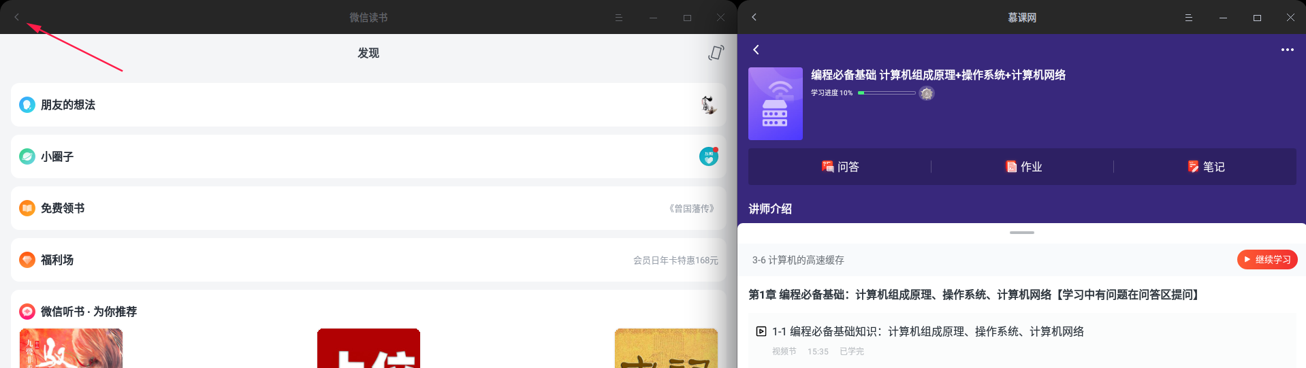Image resolution: width=1306 pixels, height=368 pixels.
Task: Open 朋友的想法 row
Action: pos(368,105)
